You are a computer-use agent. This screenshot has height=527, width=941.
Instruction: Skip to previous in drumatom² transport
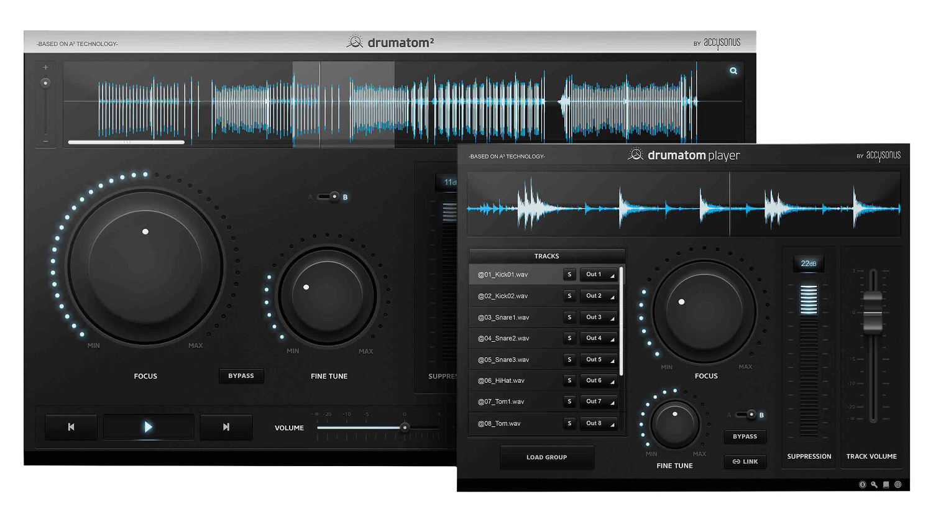coord(71,427)
